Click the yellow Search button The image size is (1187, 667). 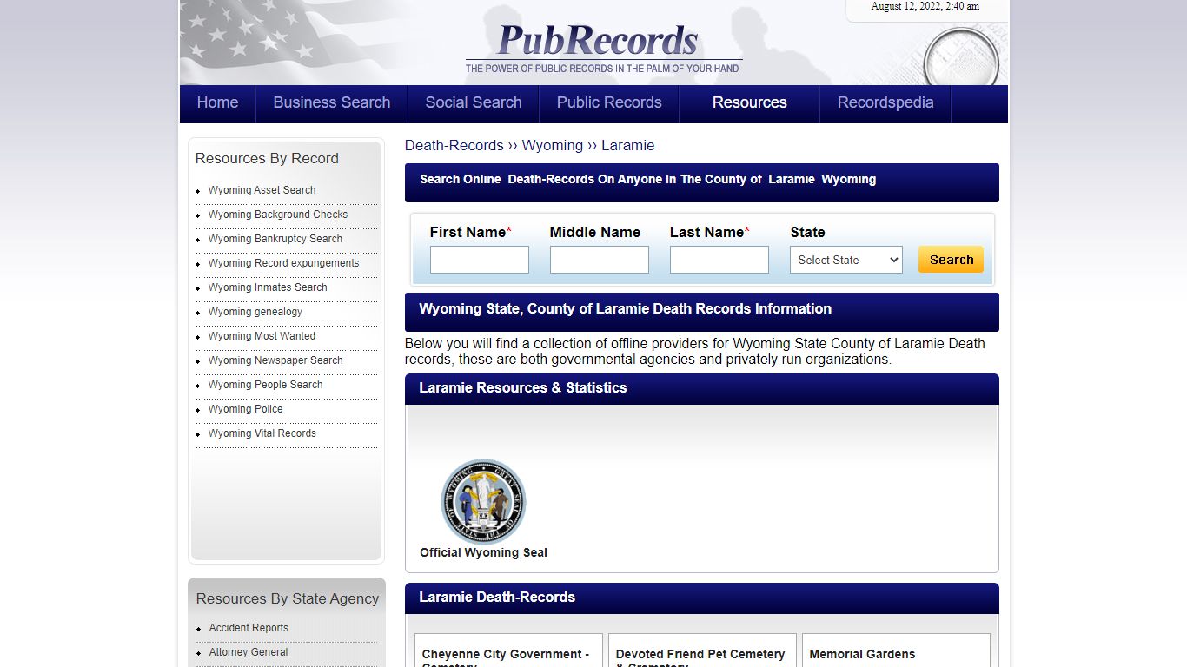(952, 260)
